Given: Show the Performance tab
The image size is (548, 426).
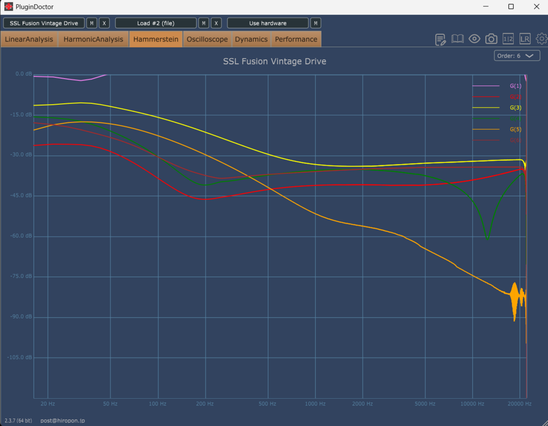Looking at the screenshot, I should pos(296,39).
